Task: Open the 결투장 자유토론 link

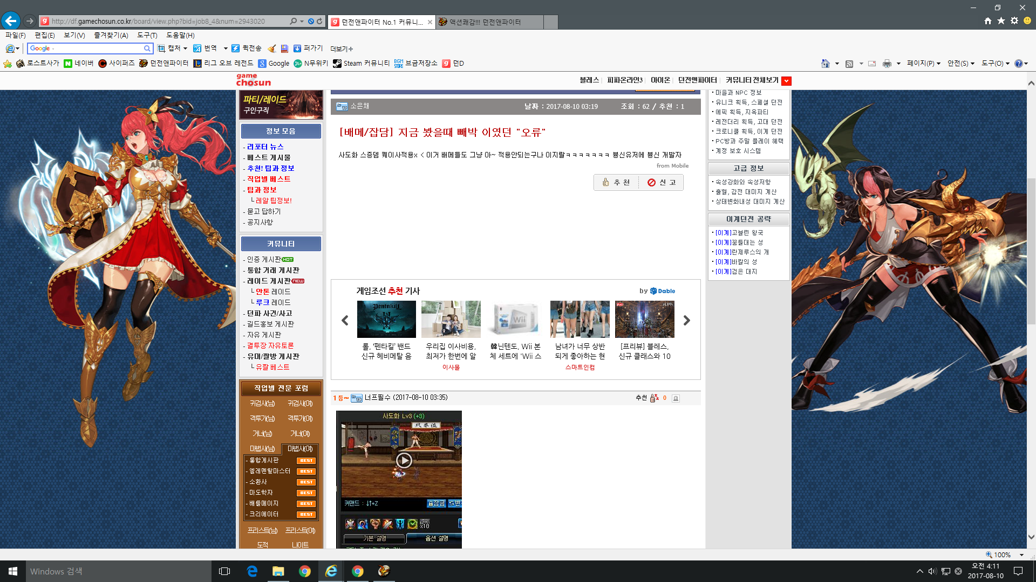Action: pos(270,345)
